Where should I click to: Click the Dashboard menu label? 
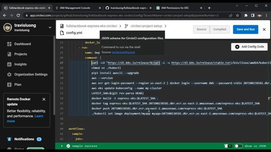click(x=22, y=44)
